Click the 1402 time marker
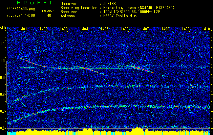 tap(43, 29)
